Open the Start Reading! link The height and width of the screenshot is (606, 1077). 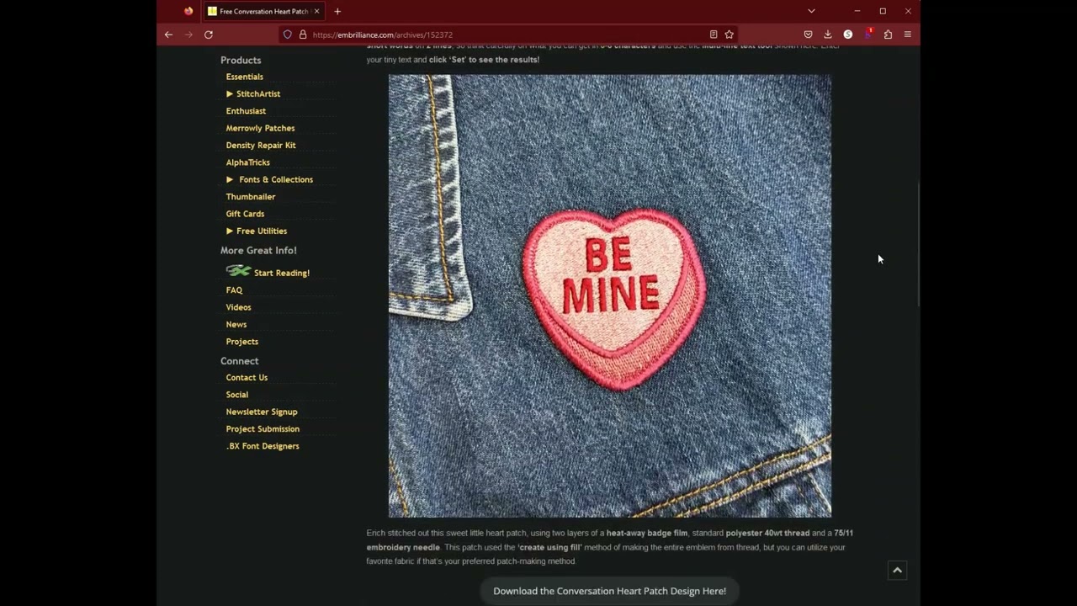tap(282, 273)
